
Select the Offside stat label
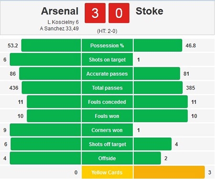click(107, 158)
